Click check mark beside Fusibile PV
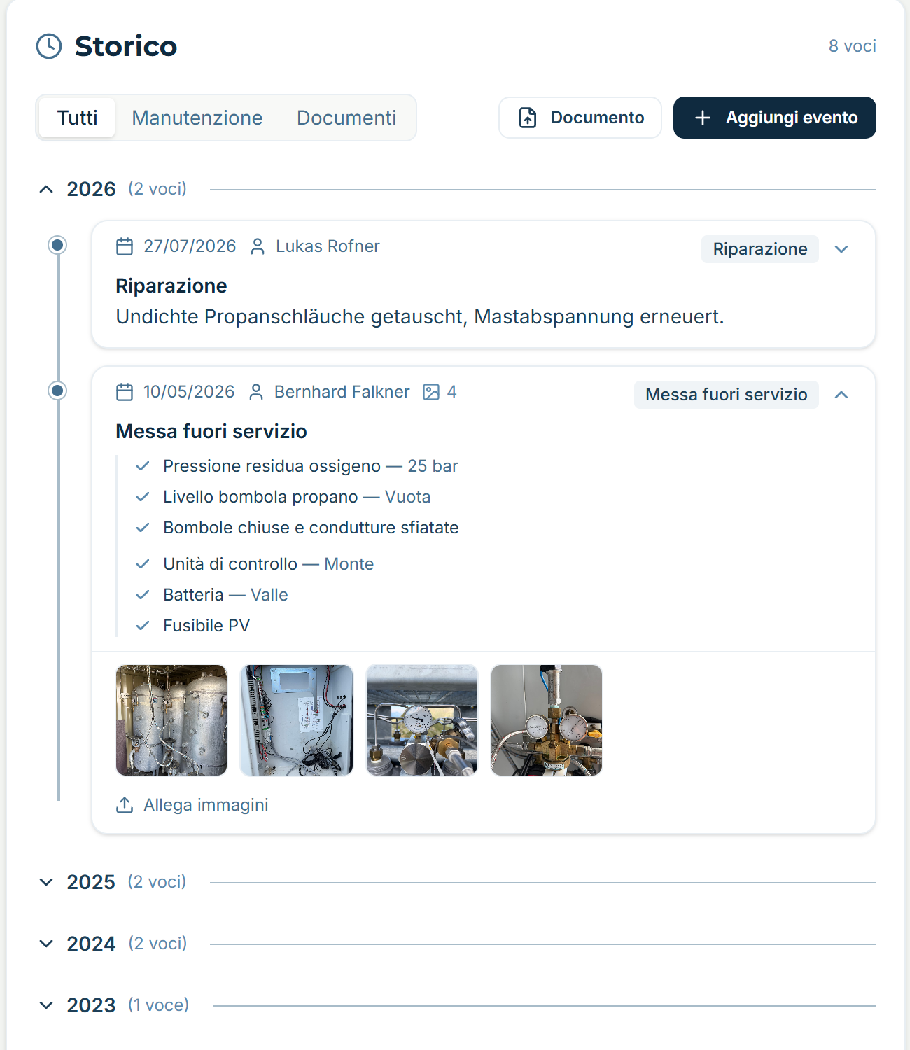Screen dimensions: 910x1050 coord(143,626)
